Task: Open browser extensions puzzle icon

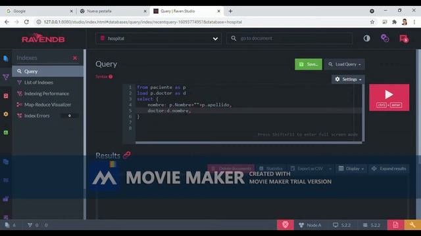Action: click(x=395, y=22)
